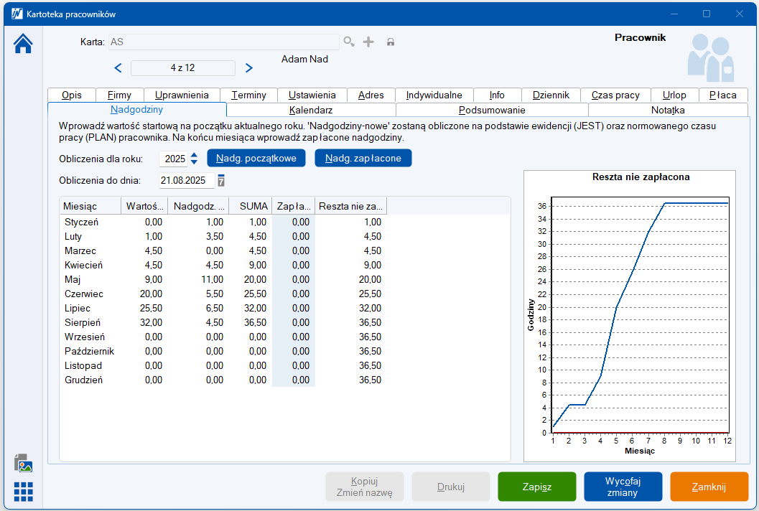
Task: Switch to the Kalendarz tab
Action: tap(310, 110)
